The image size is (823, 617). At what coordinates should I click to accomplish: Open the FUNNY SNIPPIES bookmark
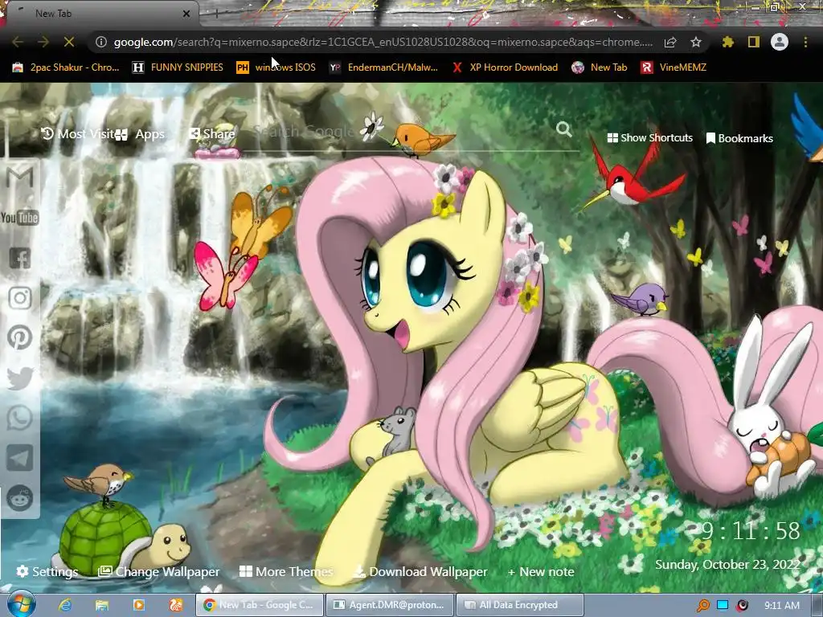[x=178, y=67]
